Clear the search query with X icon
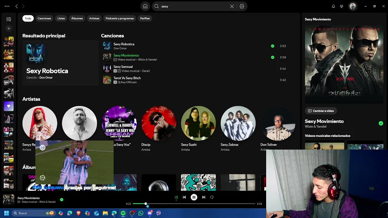 point(232,6)
